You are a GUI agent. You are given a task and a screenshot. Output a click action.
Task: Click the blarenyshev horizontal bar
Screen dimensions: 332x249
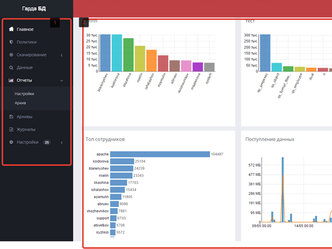[x=122, y=168]
